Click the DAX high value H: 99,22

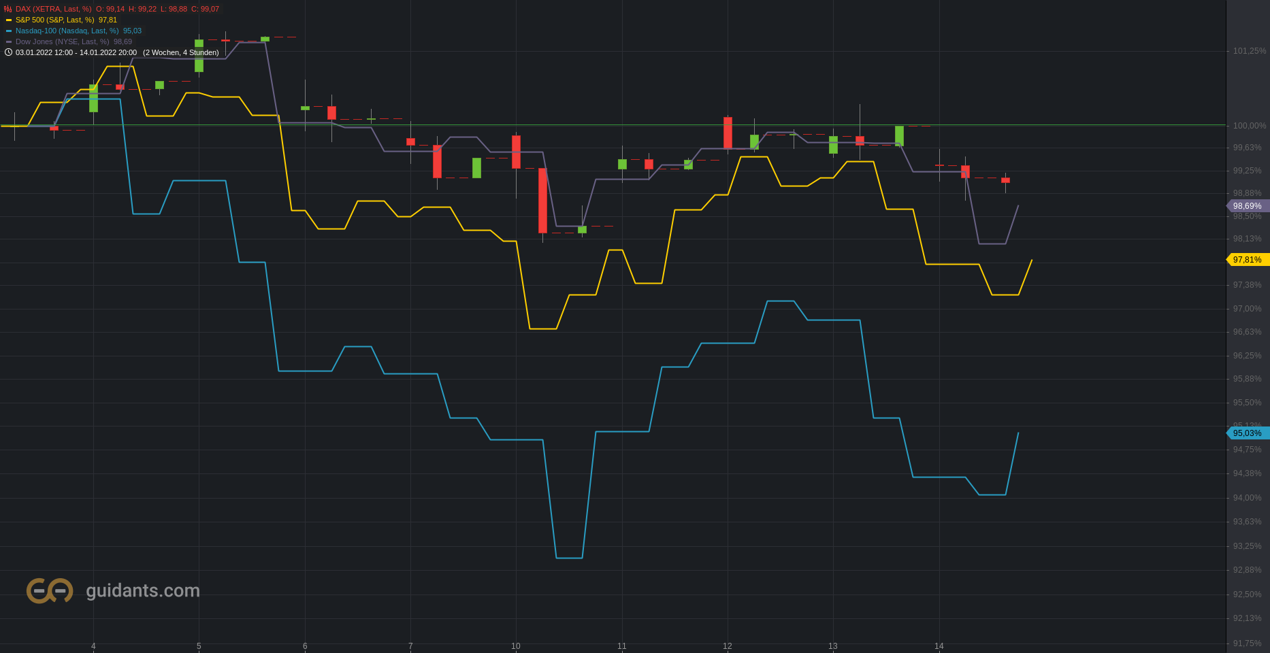click(142, 9)
